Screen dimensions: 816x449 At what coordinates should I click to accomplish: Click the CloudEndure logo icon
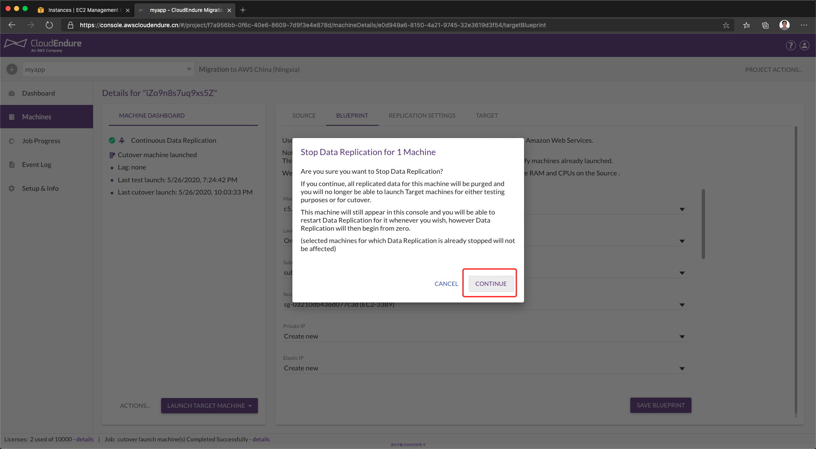pos(15,44)
